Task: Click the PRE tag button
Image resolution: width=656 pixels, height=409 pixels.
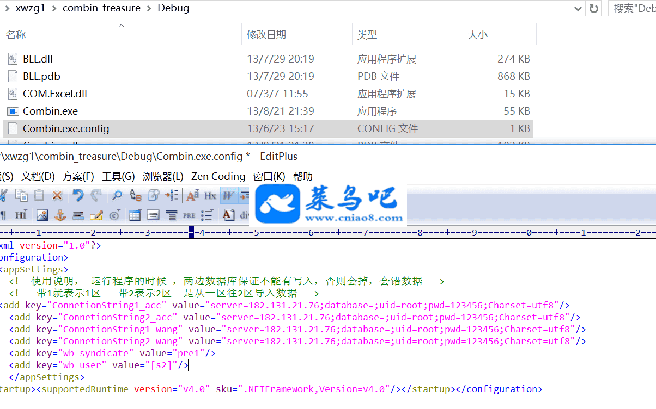Action: [x=189, y=215]
